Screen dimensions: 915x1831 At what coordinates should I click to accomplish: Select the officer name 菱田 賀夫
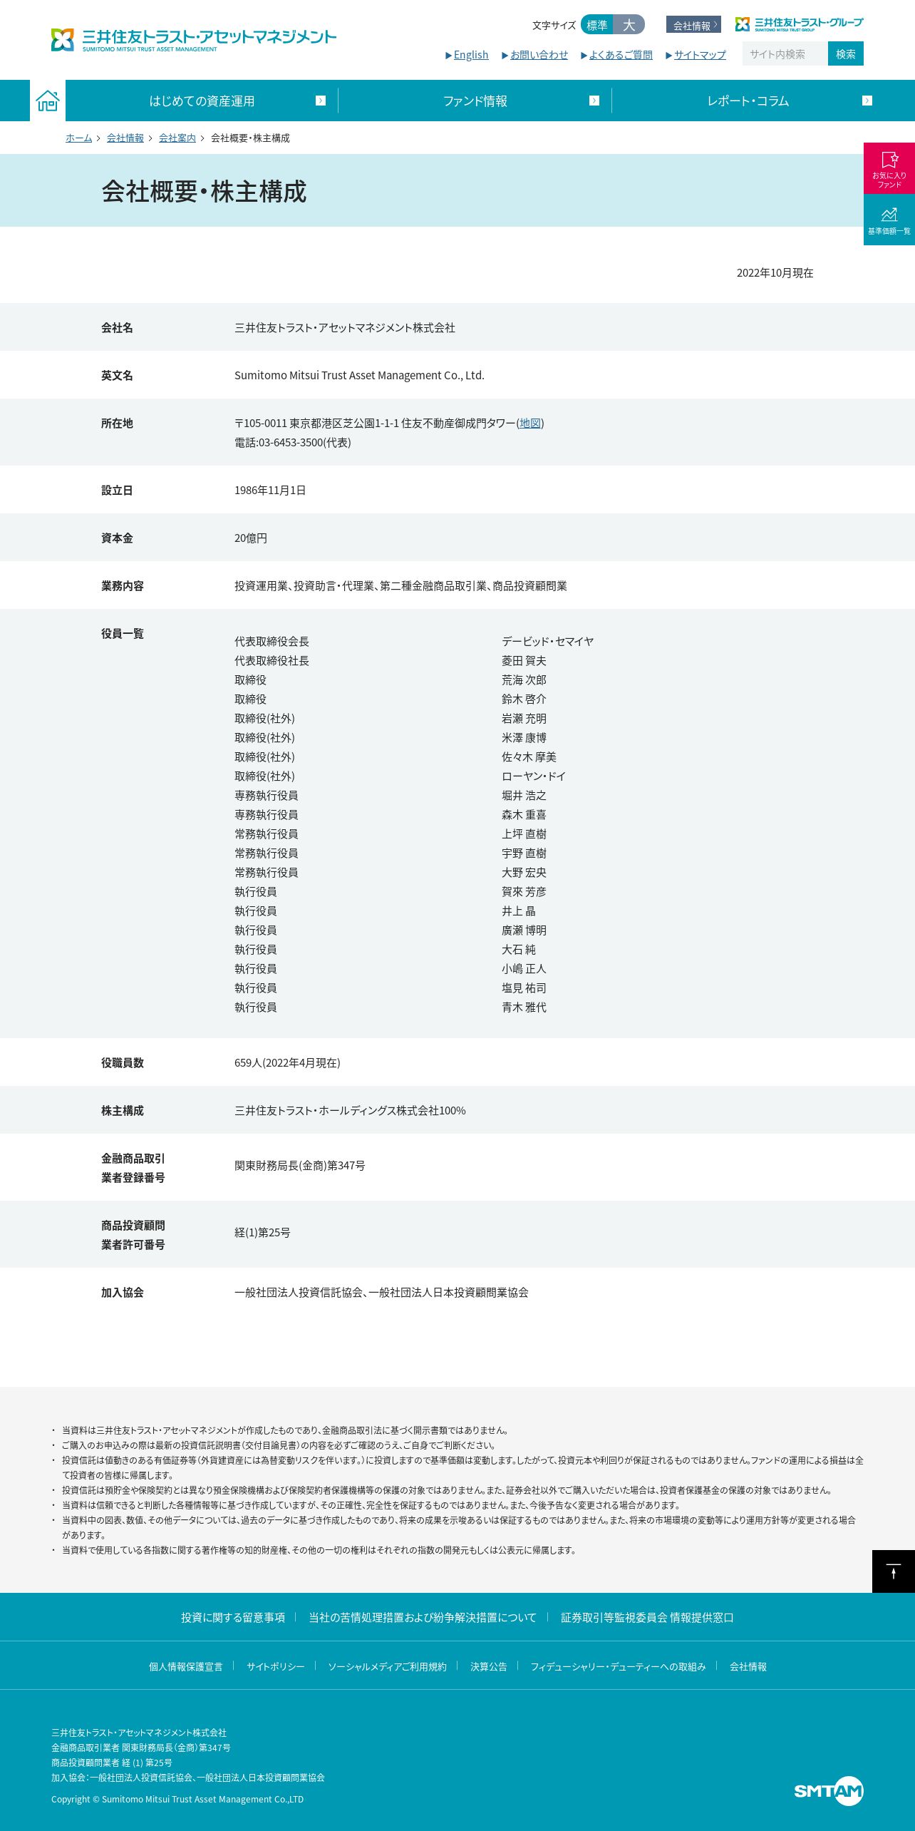tap(524, 660)
